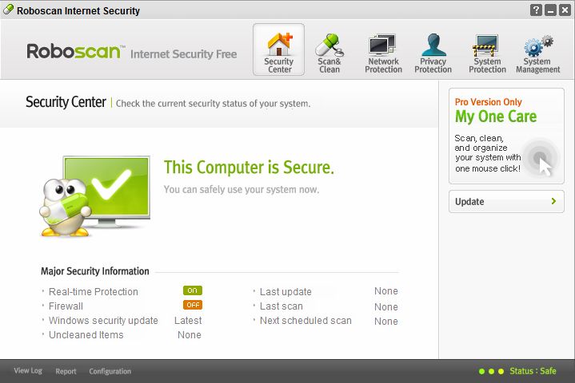Screen dimensions: 575x383
Task: Click the Windows security update Latest value
Action: tap(188, 321)
